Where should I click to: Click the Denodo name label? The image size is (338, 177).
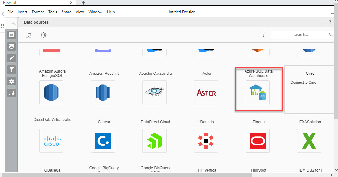pos(207,122)
